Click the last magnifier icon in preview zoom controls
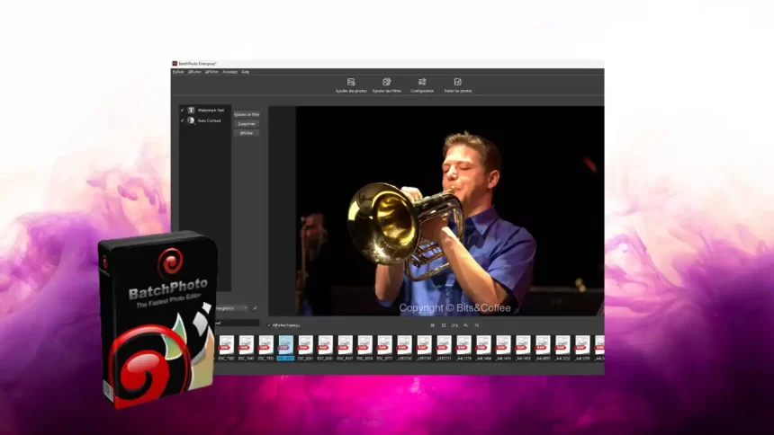Screen dimensions: 774x435 tap(477, 325)
